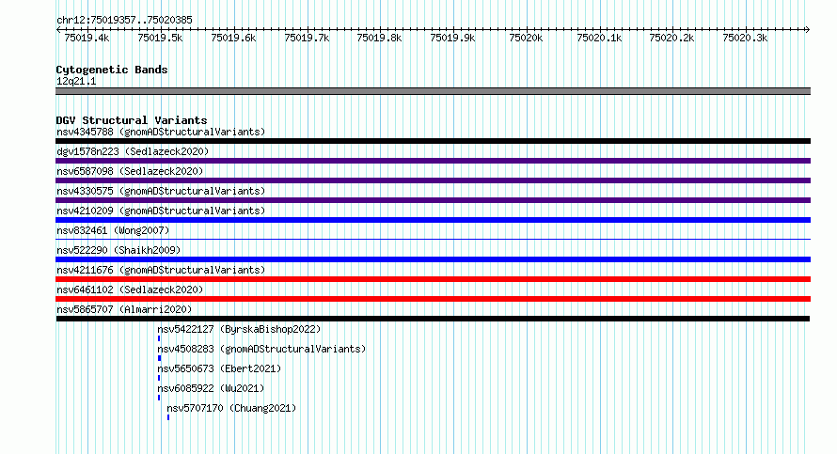
Task: Click the small blue nsv5650673 marker
Action: (x=159, y=378)
